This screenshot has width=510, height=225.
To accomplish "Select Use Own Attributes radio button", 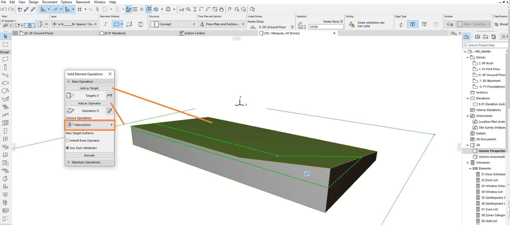I will pyautogui.click(x=67, y=148).
